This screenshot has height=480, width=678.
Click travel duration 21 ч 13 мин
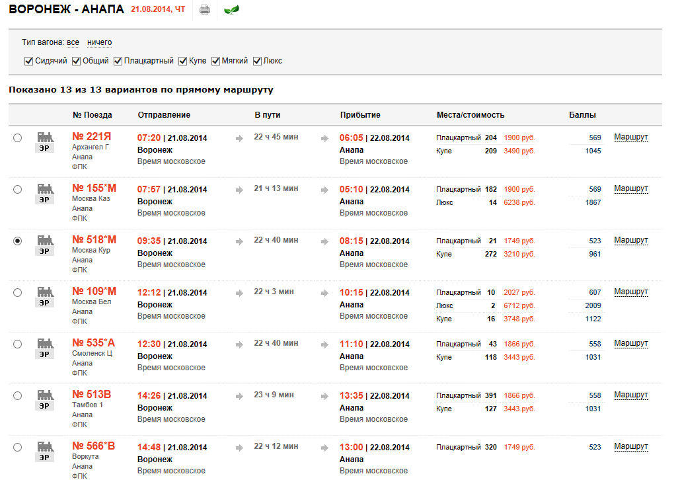pos(276,188)
